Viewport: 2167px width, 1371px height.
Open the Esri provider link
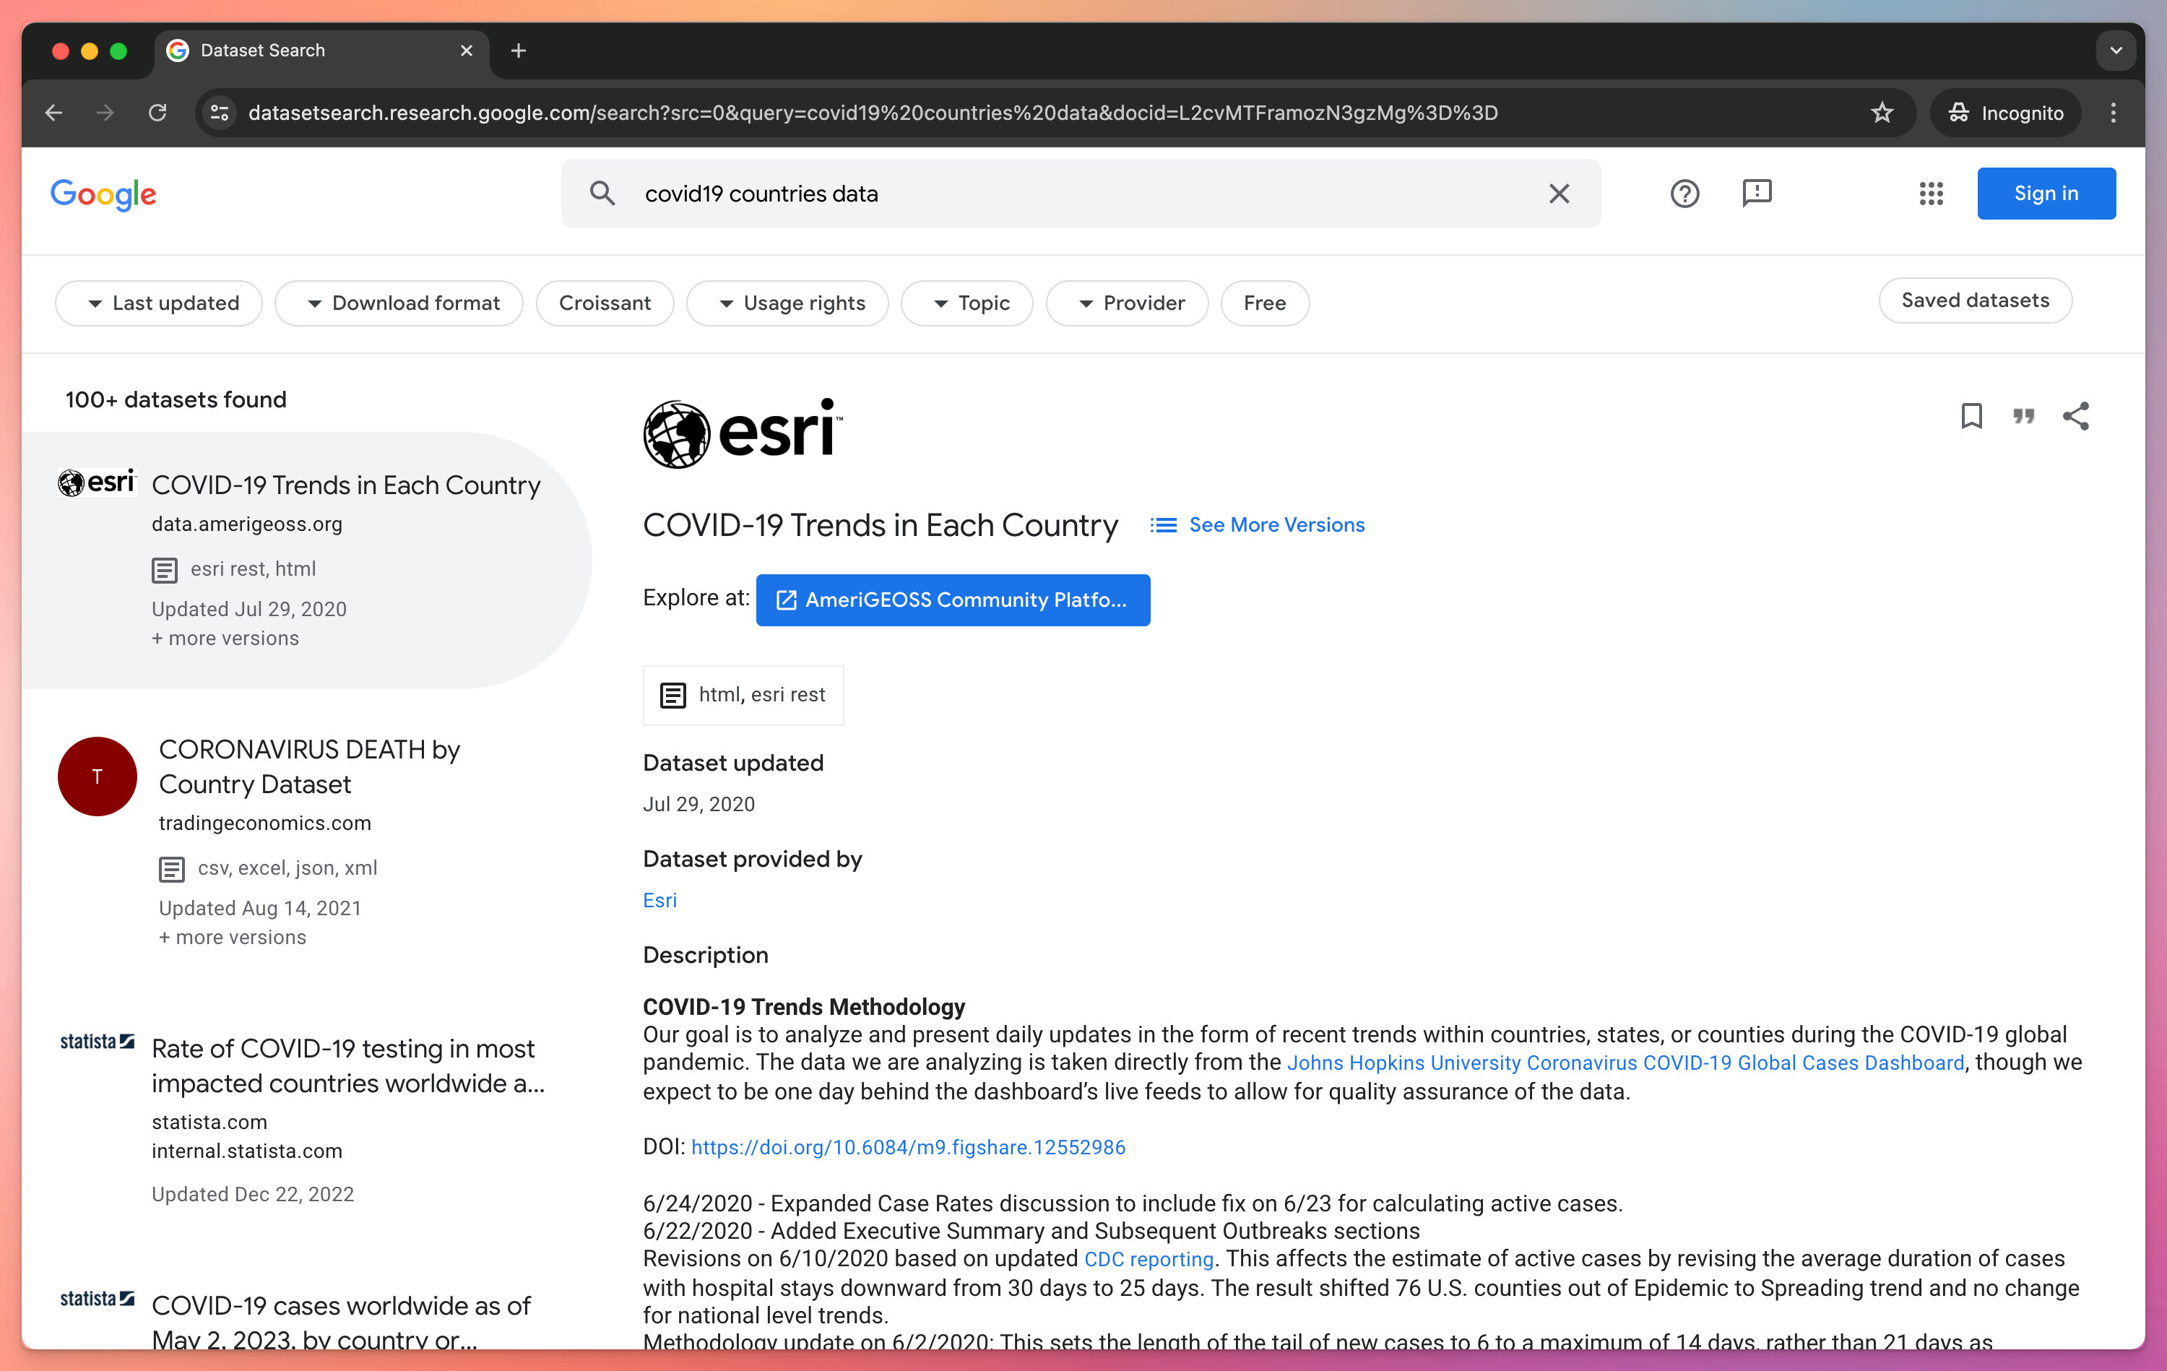[659, 900]
